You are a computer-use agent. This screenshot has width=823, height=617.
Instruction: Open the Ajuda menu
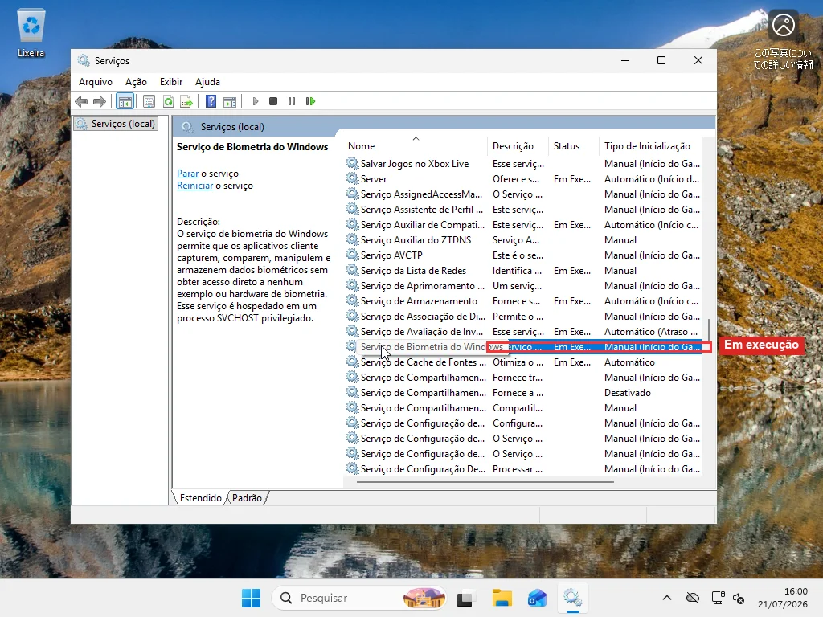pyautogui.click(x=207, y=82)
